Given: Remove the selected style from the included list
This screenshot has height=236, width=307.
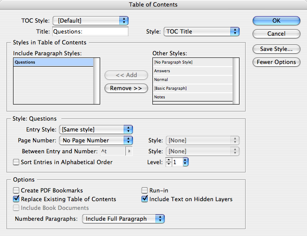Looking at the screenshot, I should [126, 88].
